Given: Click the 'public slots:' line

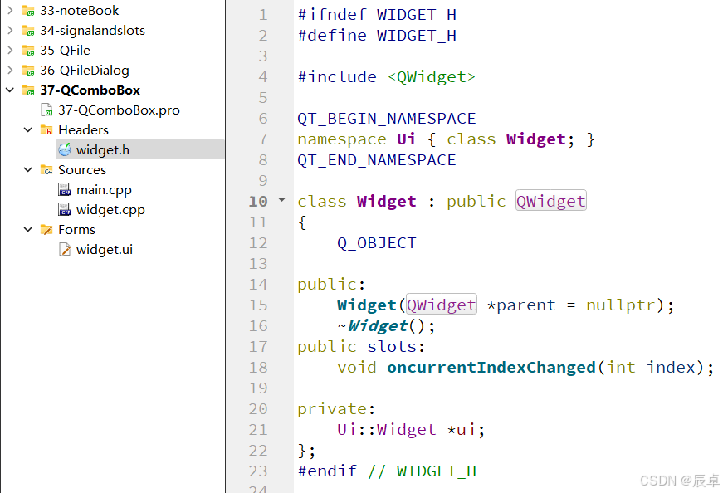Looking at the screenshot, I should click(361, 346).
